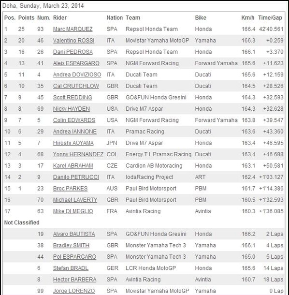Open Alvaro BAUTISTA rider link
289x295 pixels.
[x=74, y=234]
